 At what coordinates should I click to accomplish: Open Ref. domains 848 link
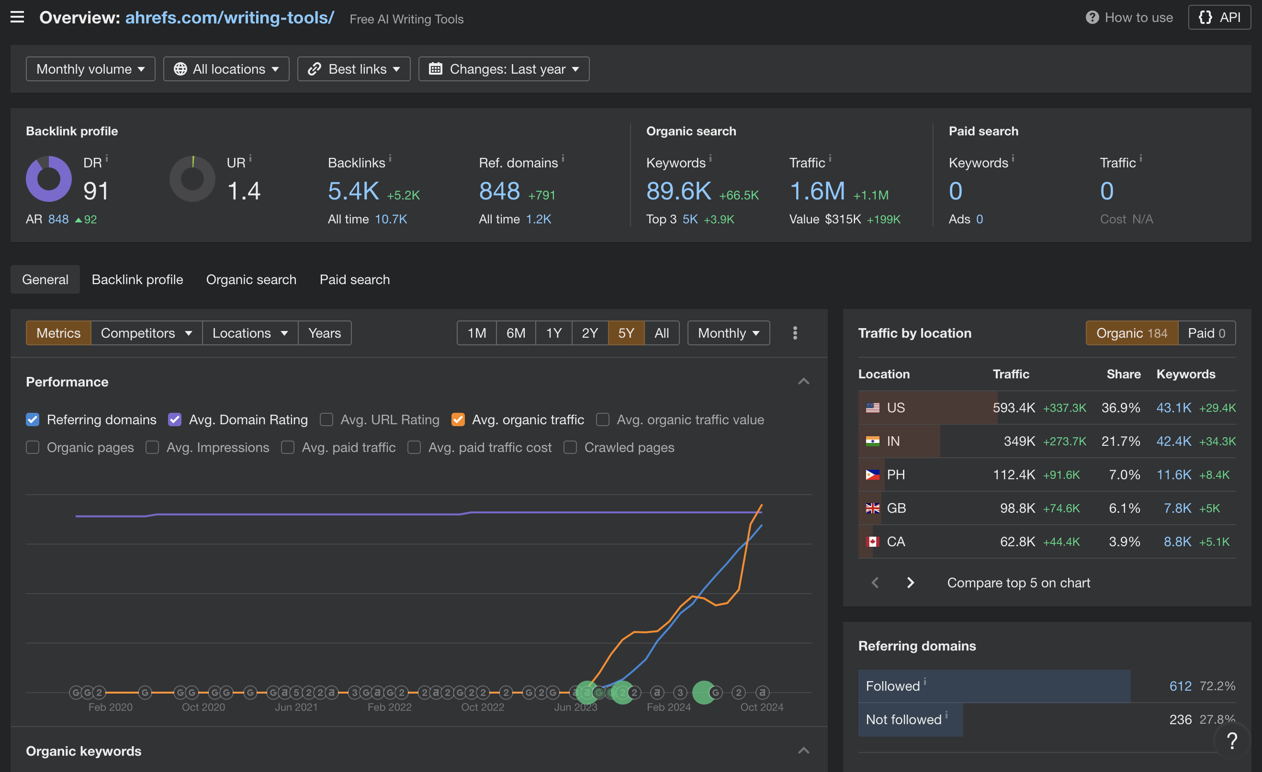click(499, 191)
